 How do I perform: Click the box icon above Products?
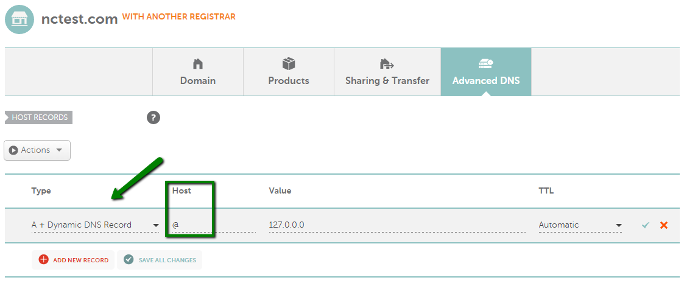tap(288, 64)
